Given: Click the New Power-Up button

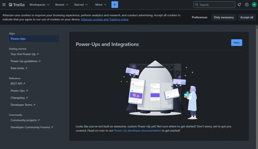Looking at the screenshot, I should tap(236, 43).
